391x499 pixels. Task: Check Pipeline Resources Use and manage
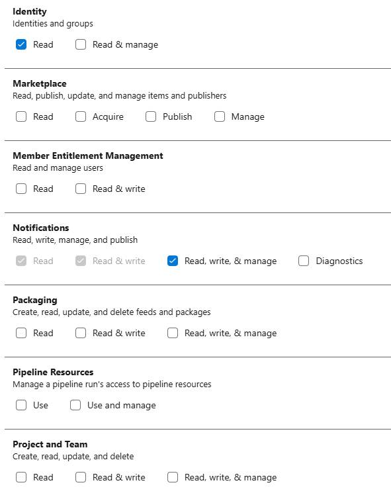point(75,405)
